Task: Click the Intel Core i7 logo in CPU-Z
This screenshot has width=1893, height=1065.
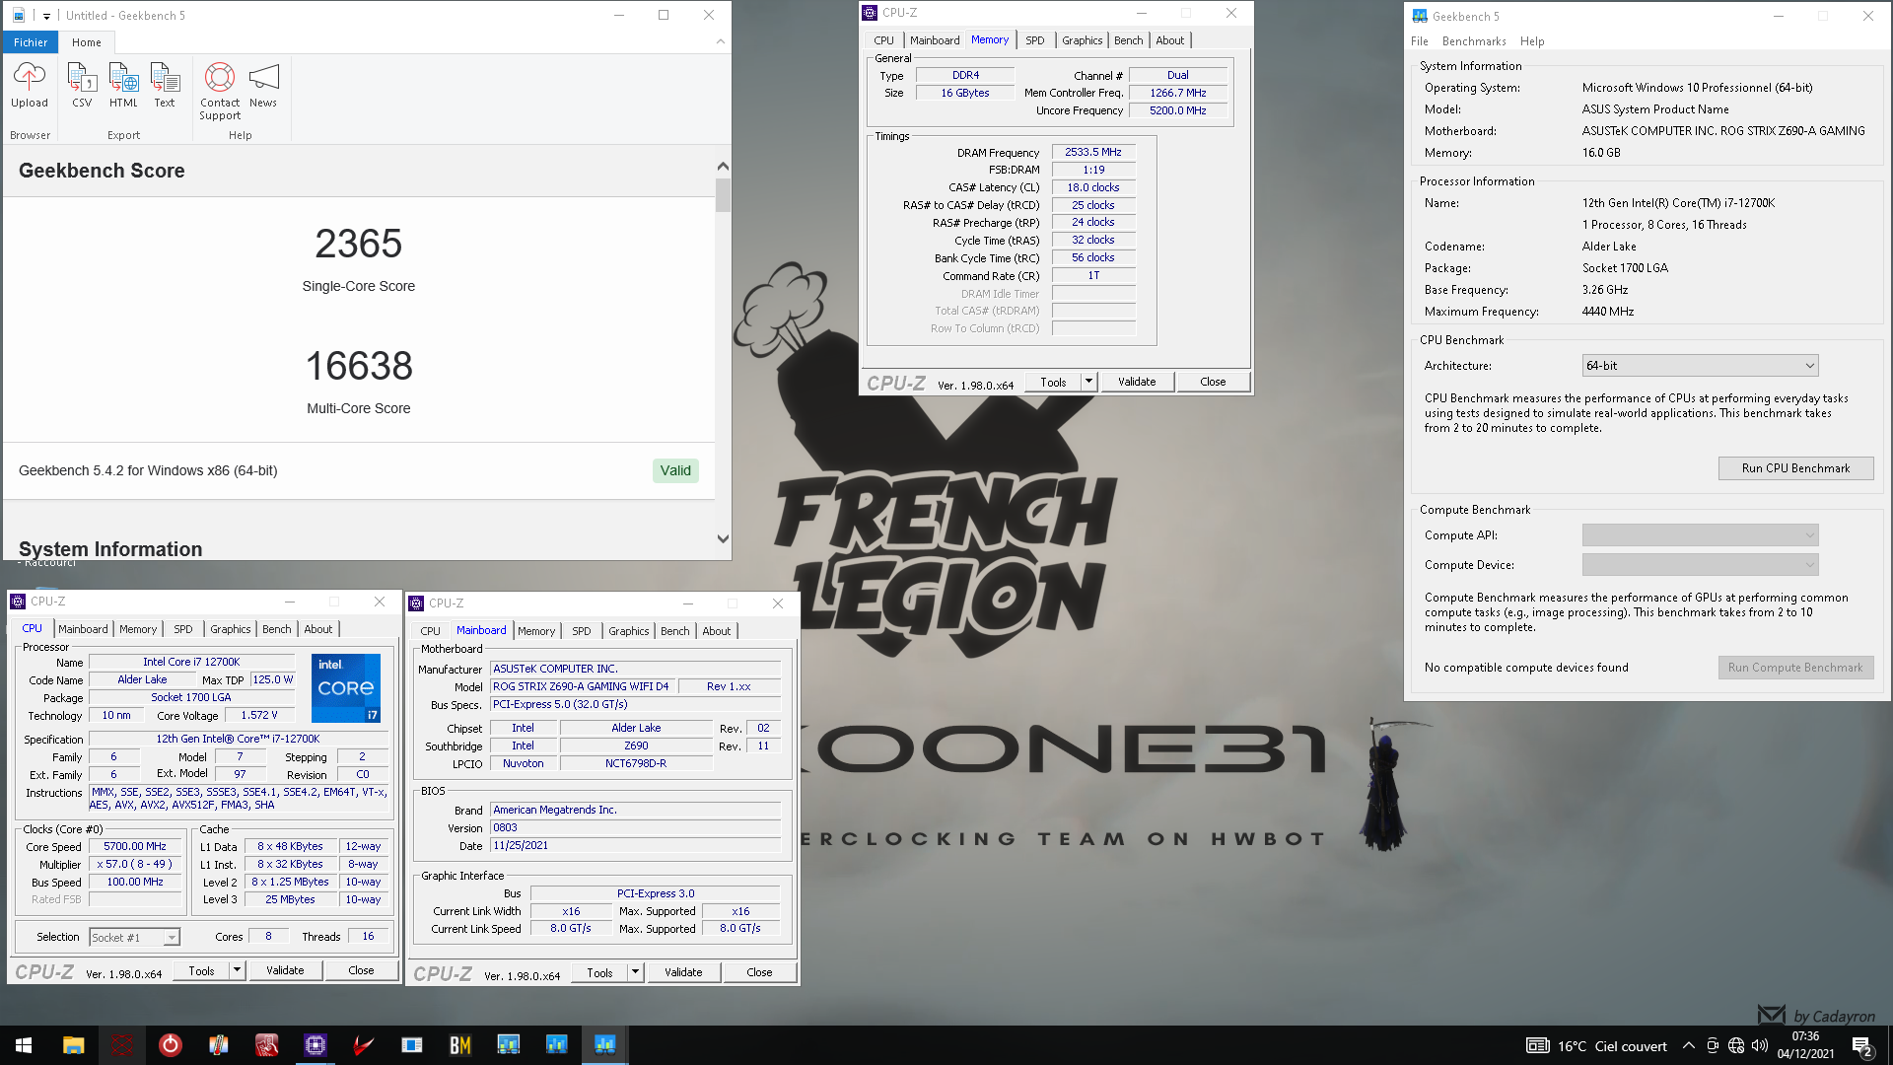Action: coord(346,688)
